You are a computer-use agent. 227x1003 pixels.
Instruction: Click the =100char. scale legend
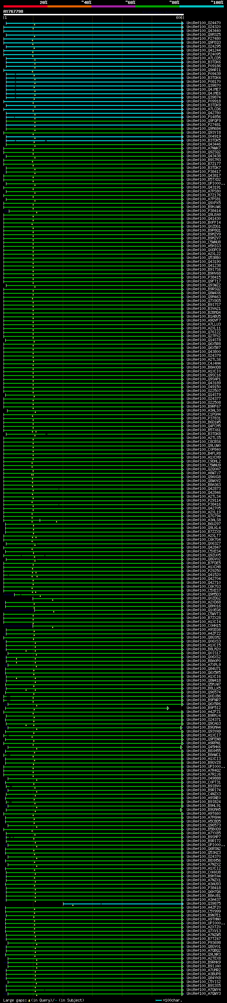point(168,1000)
